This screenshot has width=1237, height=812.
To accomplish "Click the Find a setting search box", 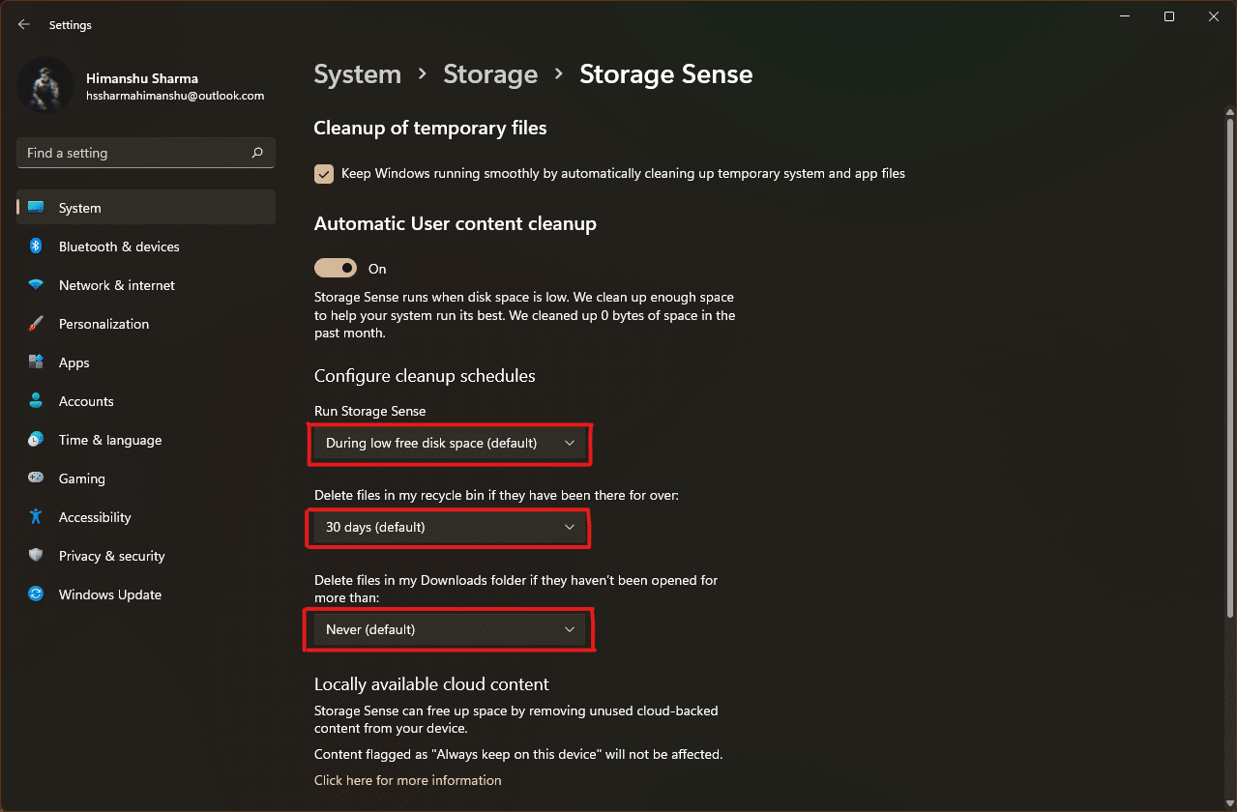I will click(x=146, y=153).
